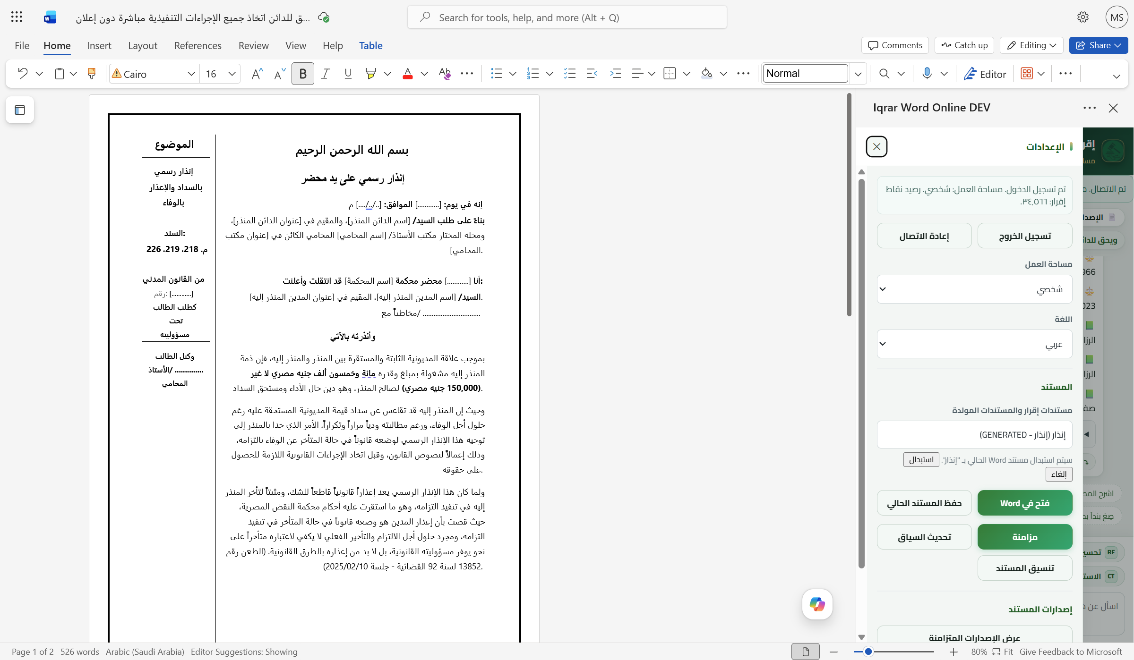Screen dimensions: 1134x660
Task: Toggle Bold formatting
Action: (303, 74)
